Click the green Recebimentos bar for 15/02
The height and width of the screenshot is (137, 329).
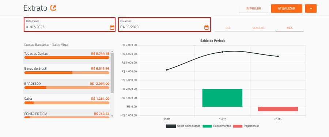(x=222, y=98)
